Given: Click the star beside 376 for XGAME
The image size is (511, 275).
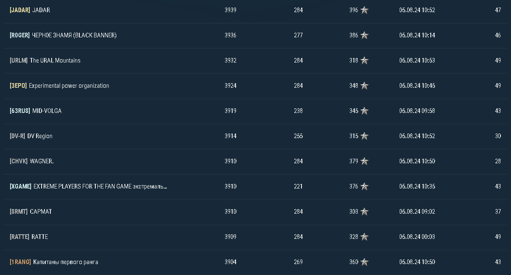Looking at the screenshot, I should (x=364, y=186).
